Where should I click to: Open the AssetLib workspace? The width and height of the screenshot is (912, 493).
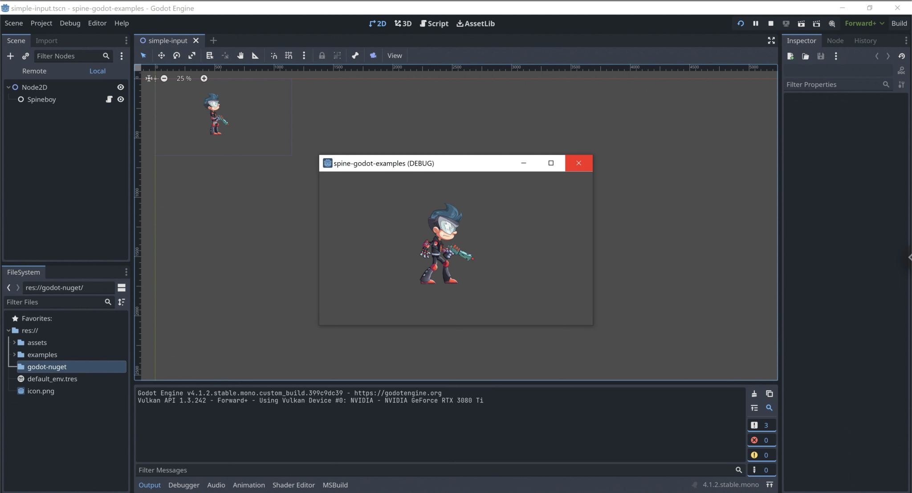click(x=476, y=24)
